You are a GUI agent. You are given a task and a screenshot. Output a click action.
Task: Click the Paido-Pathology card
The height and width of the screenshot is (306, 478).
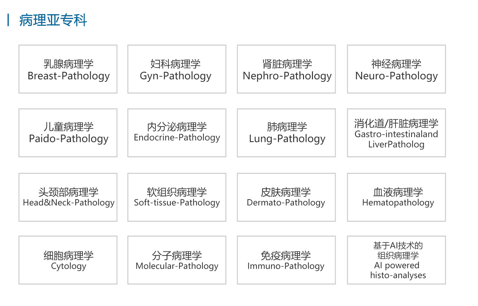coord(68,133)
